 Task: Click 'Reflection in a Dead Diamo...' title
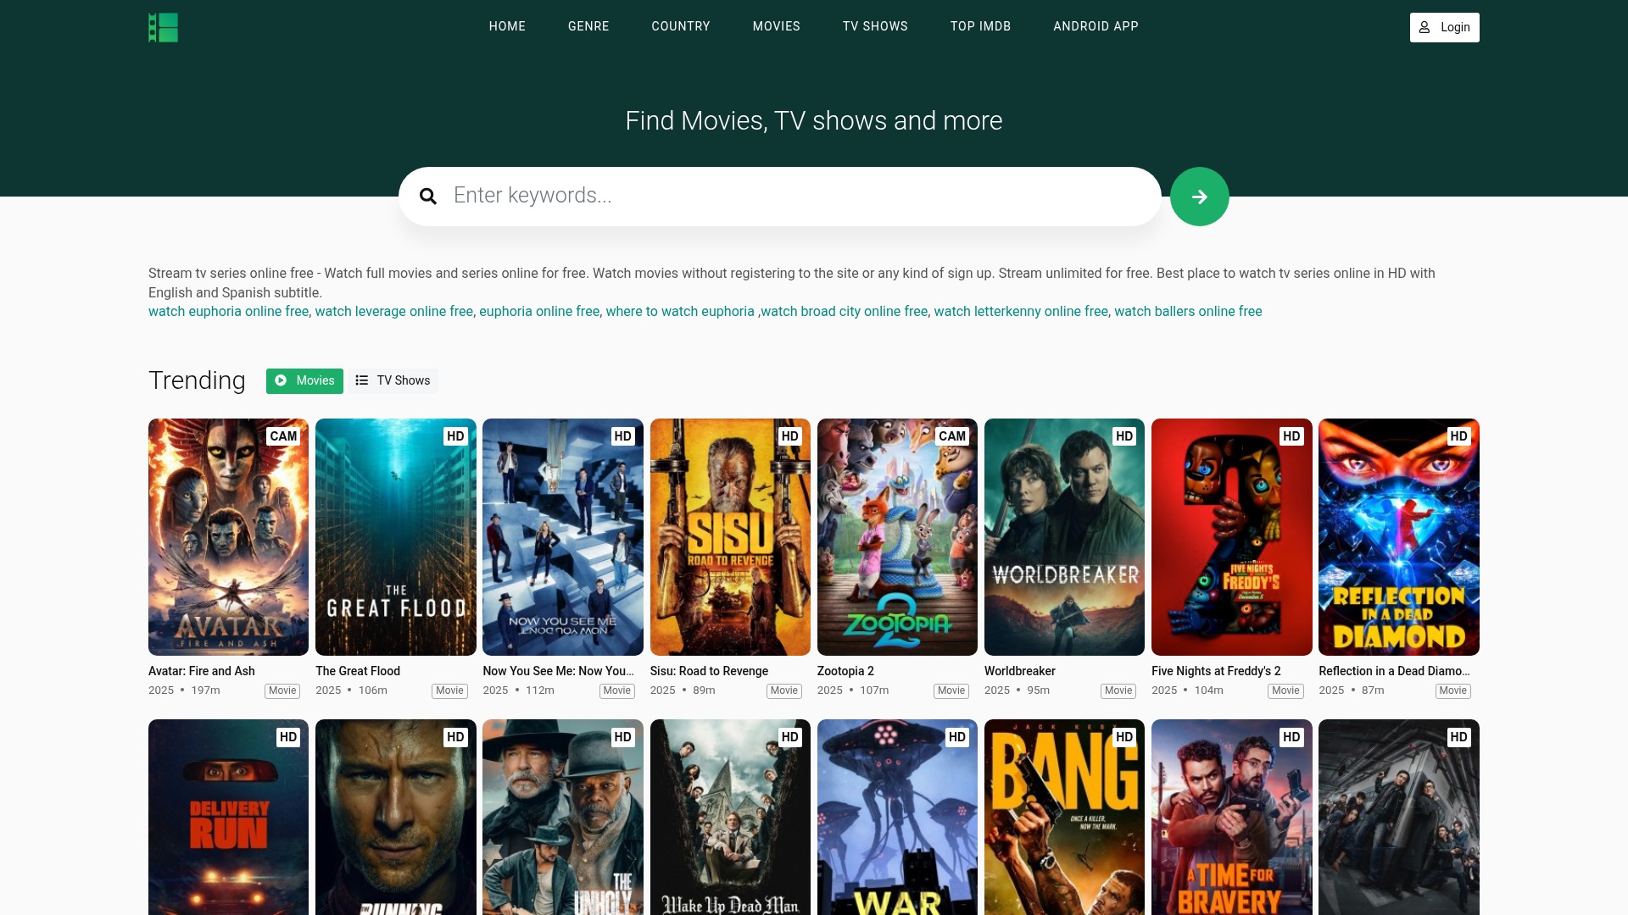tap(1394, 671)
